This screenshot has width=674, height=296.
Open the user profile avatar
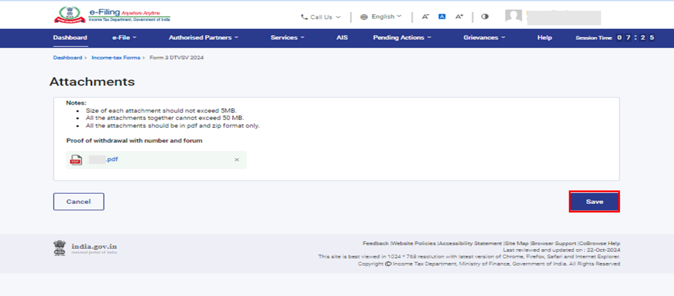(513, 16)
